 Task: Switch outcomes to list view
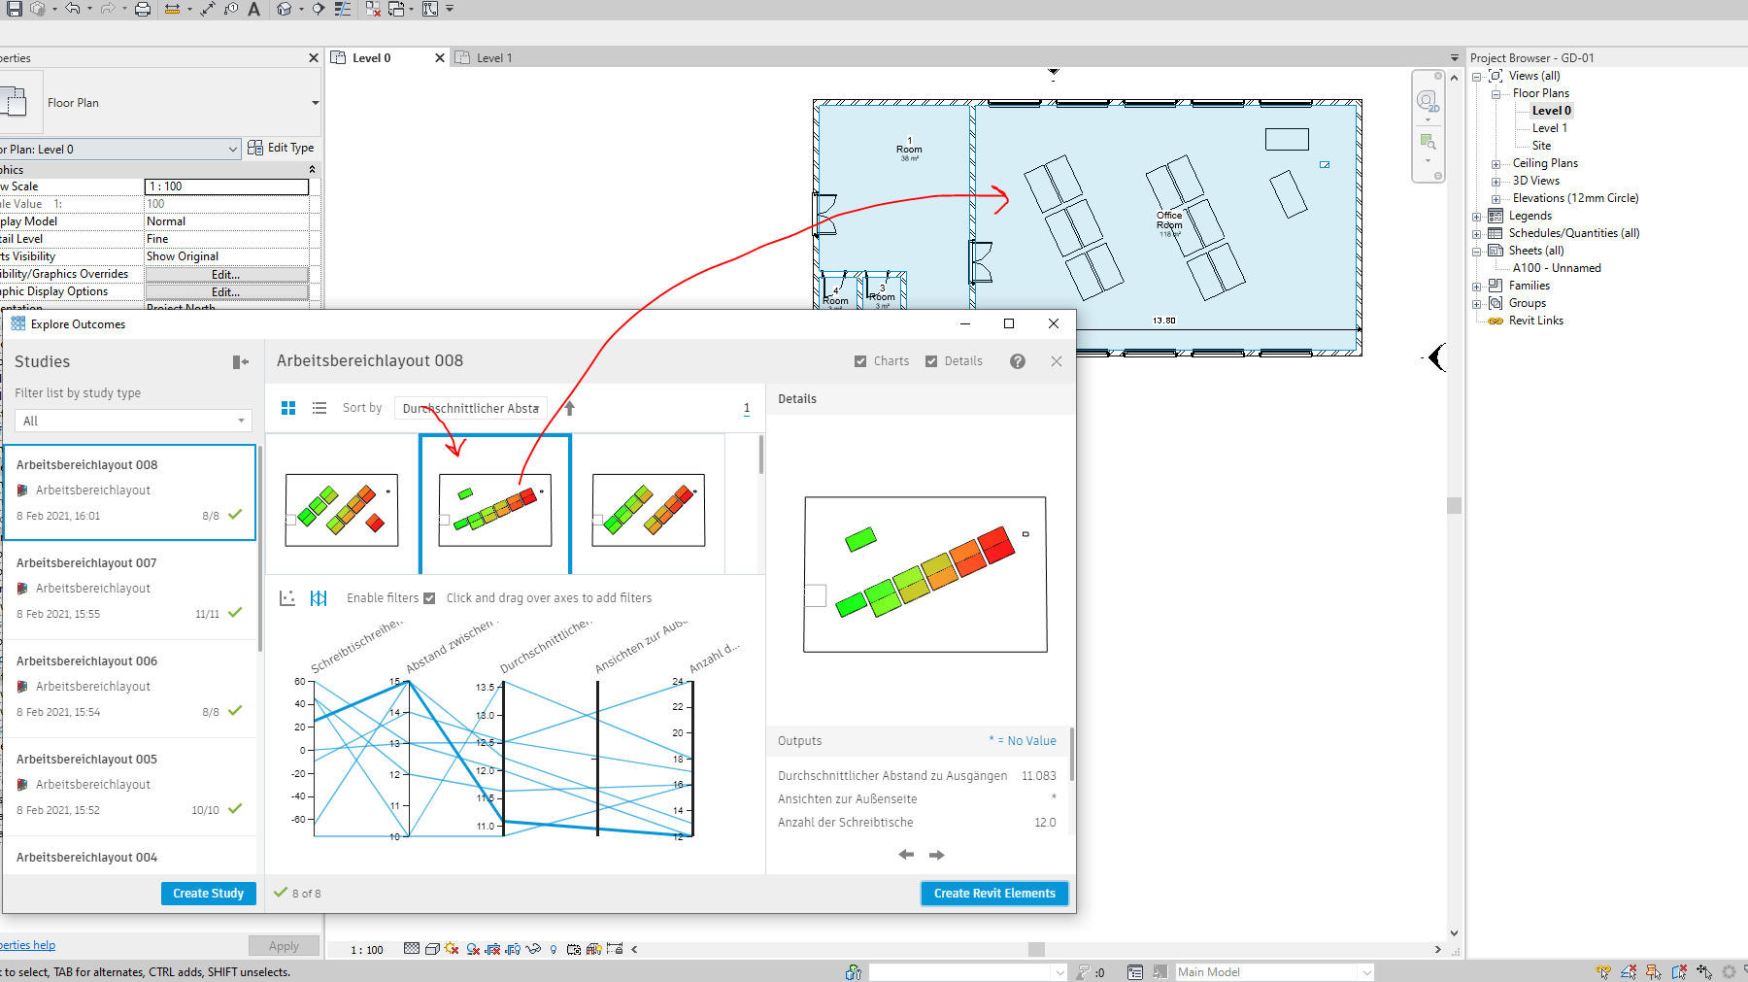[x=319, y=408]
